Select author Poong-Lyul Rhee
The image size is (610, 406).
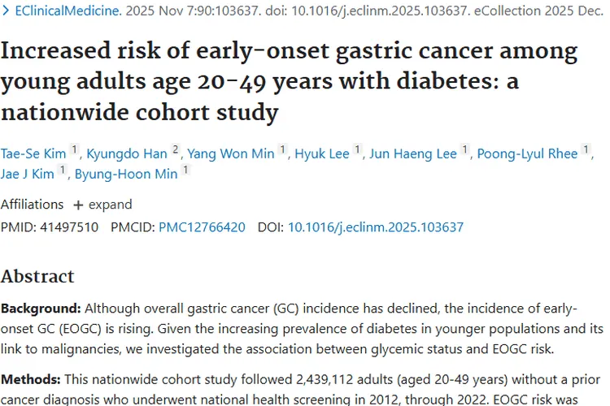pyautogui.click(x=527, y=154)
